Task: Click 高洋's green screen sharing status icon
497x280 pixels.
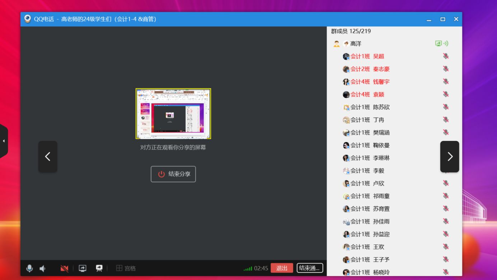Action: (439, 44)
